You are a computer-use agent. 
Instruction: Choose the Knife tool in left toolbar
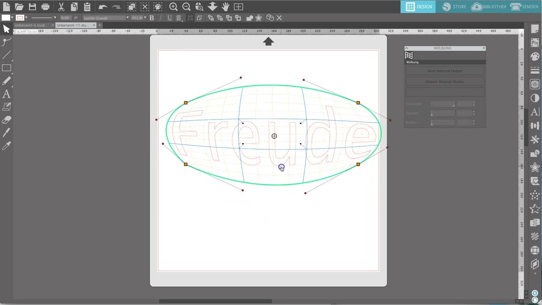(6, 133)
